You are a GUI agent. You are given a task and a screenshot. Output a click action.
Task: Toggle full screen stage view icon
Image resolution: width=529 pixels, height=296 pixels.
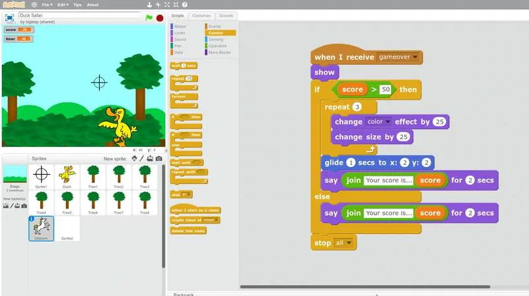click(x=10, y=17)
